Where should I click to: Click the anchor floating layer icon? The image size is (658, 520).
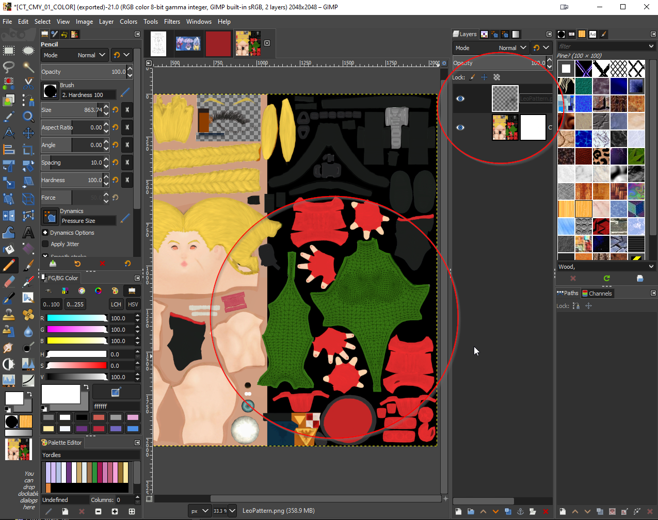coord(520,511)
